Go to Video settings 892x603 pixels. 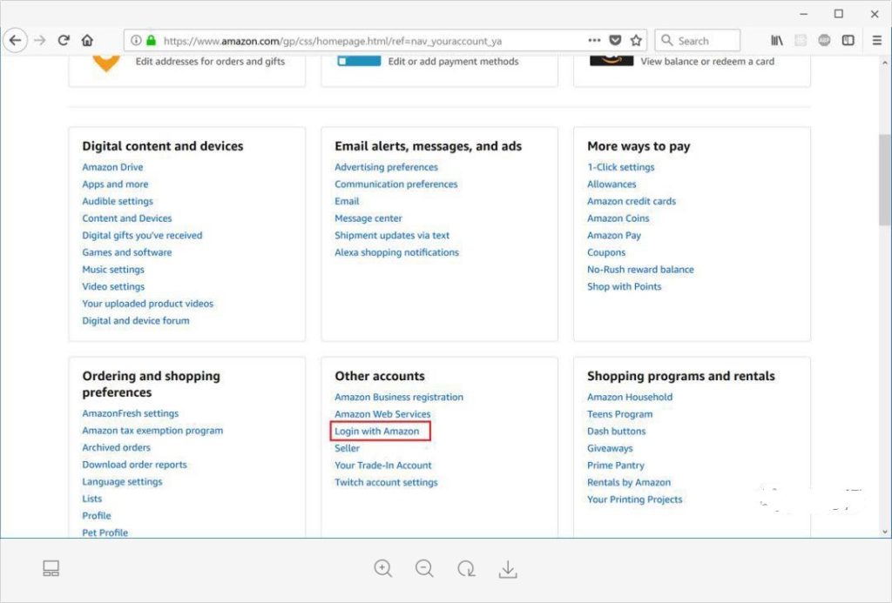[x=113, y=286]
